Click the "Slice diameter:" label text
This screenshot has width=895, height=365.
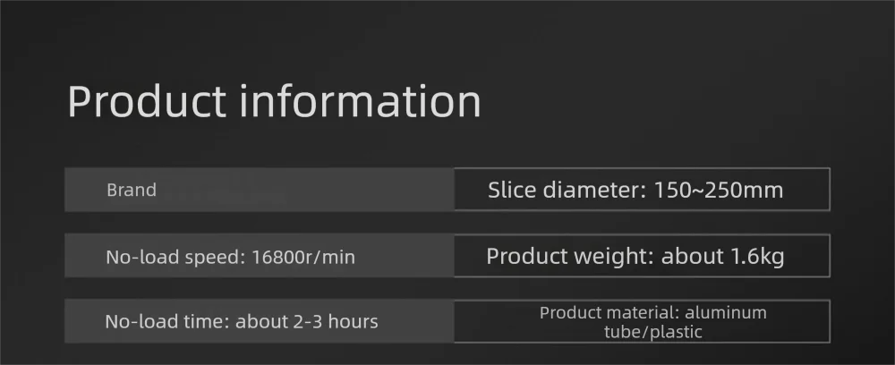tap(567, 190)
